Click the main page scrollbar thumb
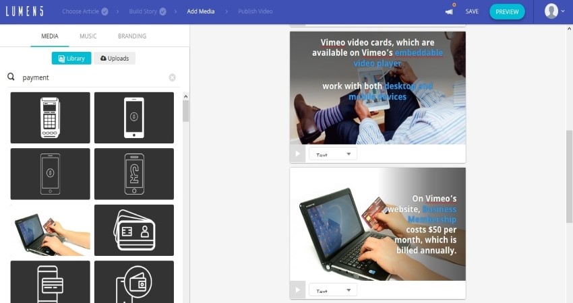Viewport: 573px width, 303px height. click(x=570, y=176)
